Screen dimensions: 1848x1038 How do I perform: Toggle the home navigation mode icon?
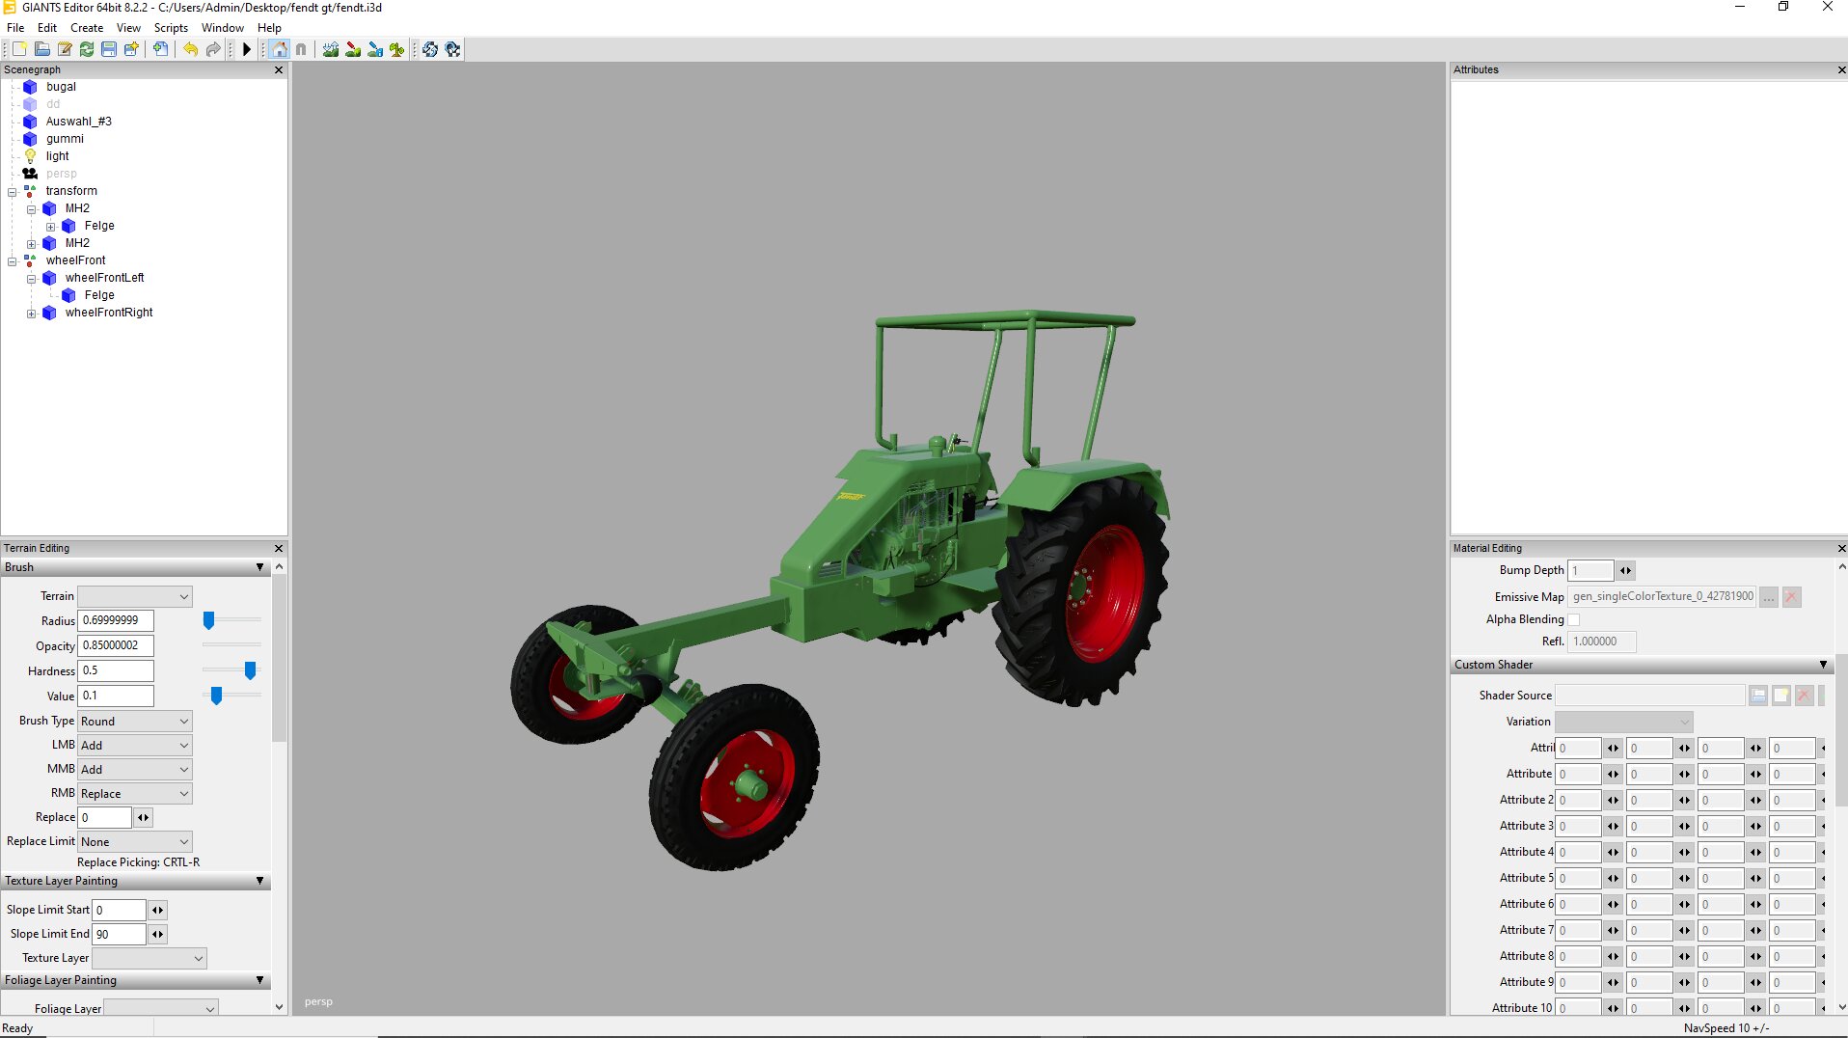click(280, 49)
